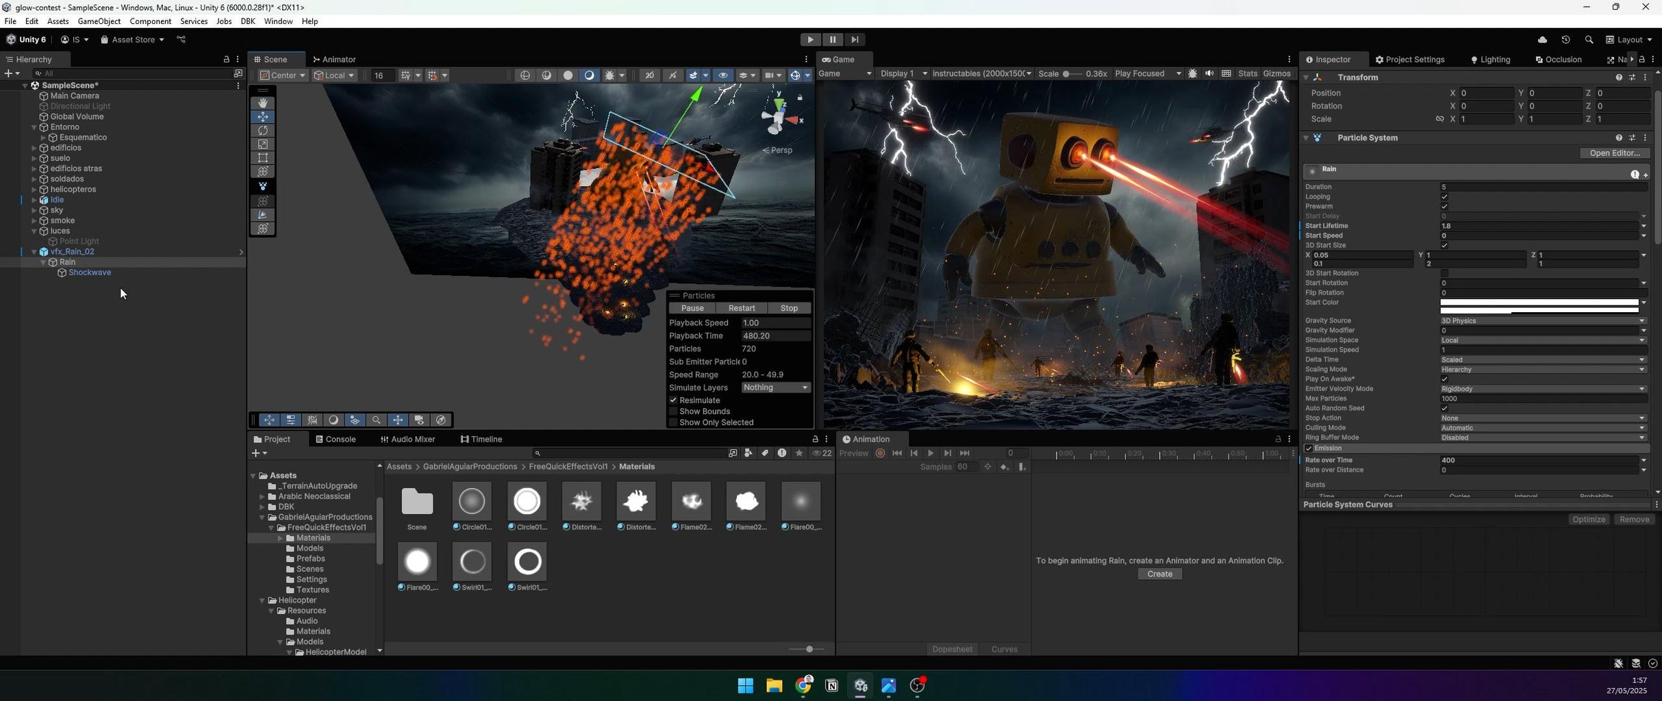Select the Rotate tool
This screenshot has width=1662, height=701.
[x=263, y=130]
